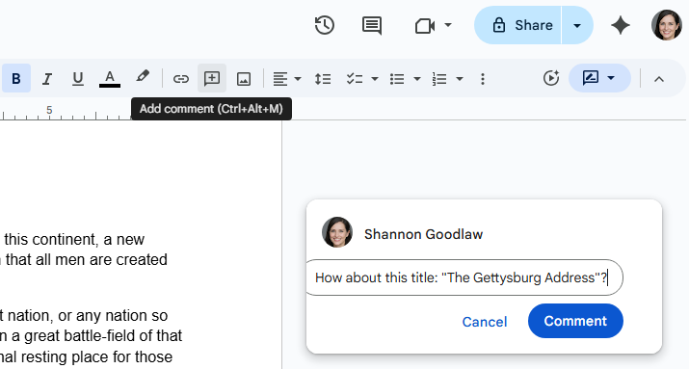Click the text "that all men are created"
The image size is (689, 369).
pyautogui.click(x=87, y=259)
